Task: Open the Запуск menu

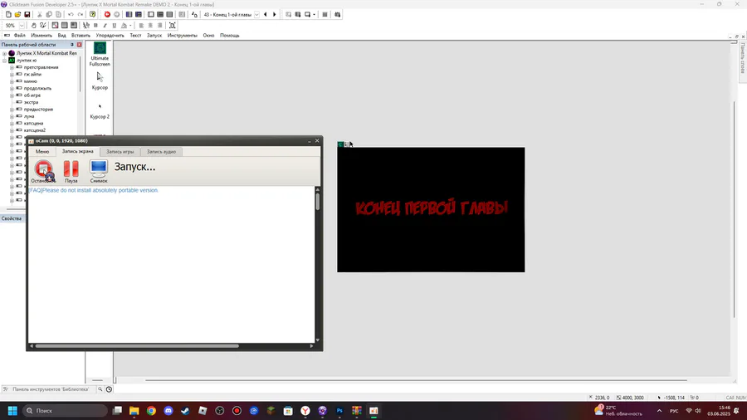Action: (154, 35)
